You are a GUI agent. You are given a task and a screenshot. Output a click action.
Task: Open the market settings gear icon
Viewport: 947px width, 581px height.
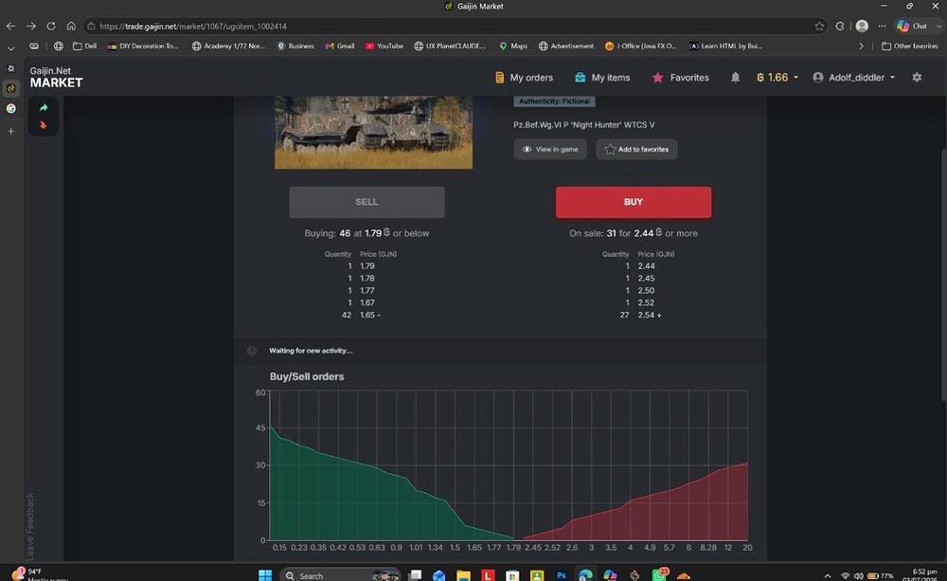click(917, 78)
